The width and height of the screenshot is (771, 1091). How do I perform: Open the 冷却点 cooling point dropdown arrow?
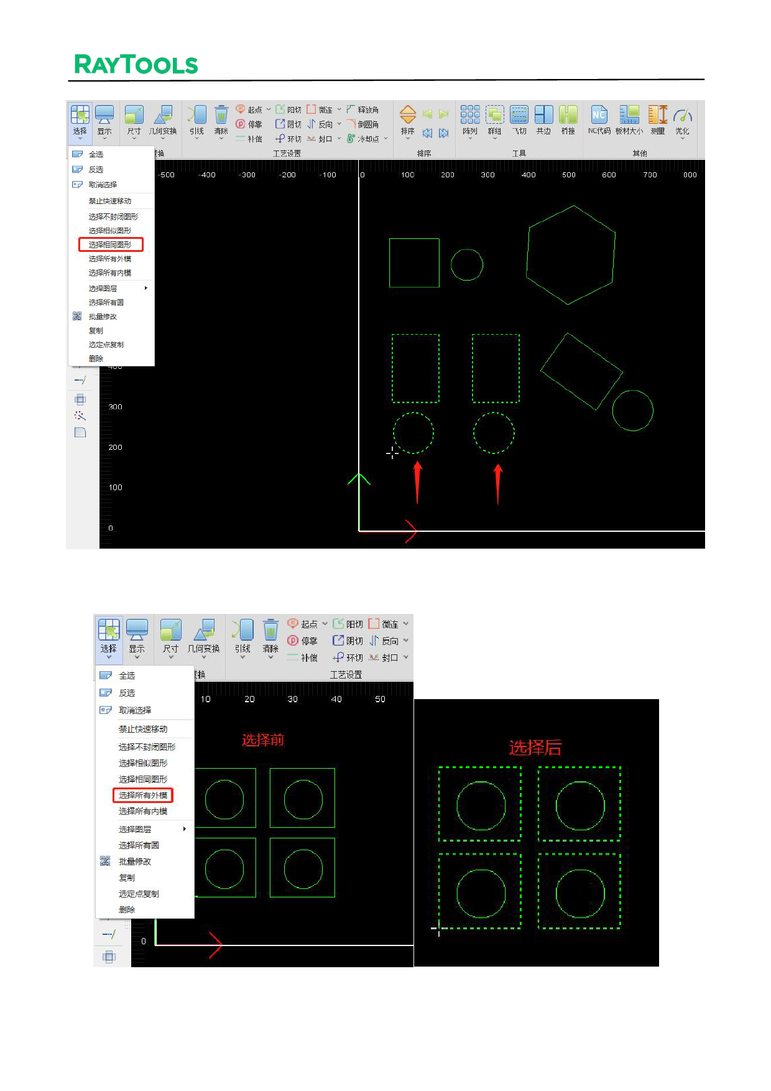[386, 139]
